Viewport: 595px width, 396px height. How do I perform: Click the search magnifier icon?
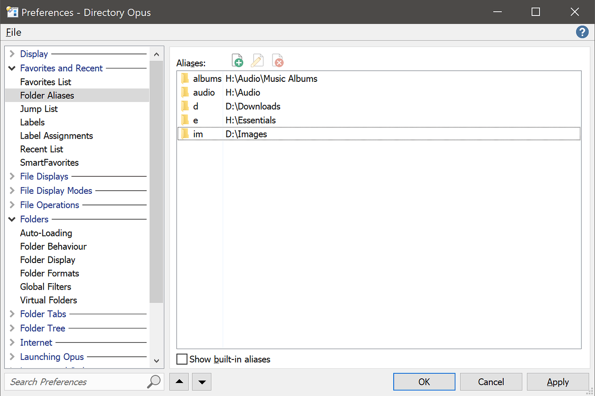click(x=153, y=381)
